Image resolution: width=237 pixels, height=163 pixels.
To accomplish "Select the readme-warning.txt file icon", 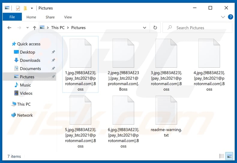I will [166, 110].
